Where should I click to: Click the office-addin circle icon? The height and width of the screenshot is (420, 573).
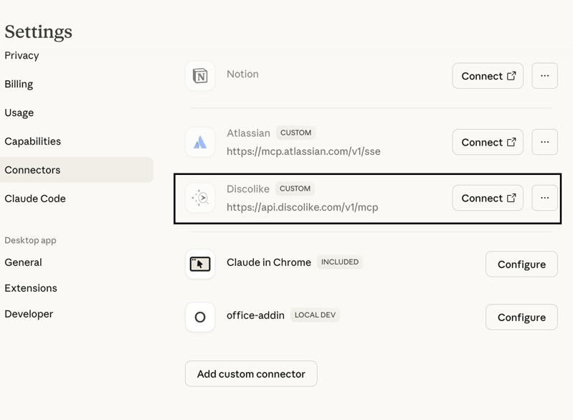click(x=200, y=317)
